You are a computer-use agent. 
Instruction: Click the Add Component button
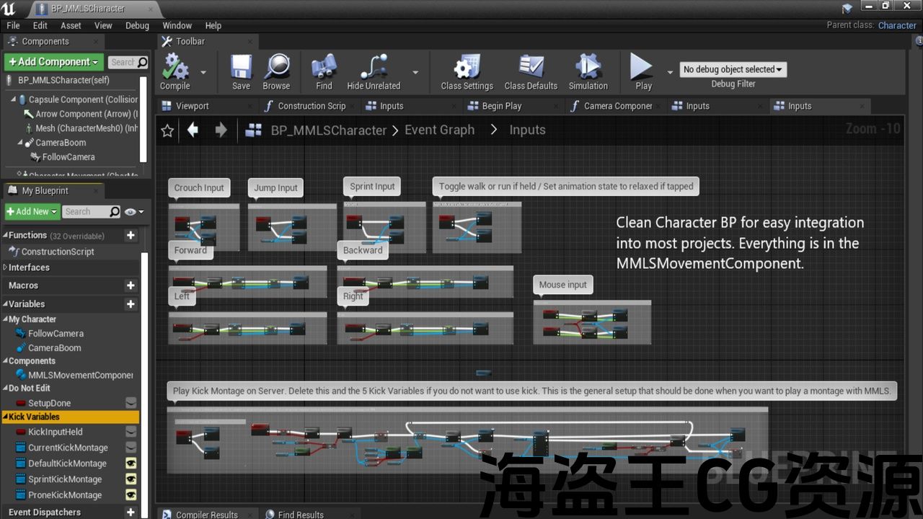(x=54, y=62)
